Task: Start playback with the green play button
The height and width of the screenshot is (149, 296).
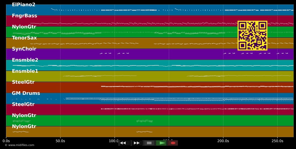Action: (161, 143)
